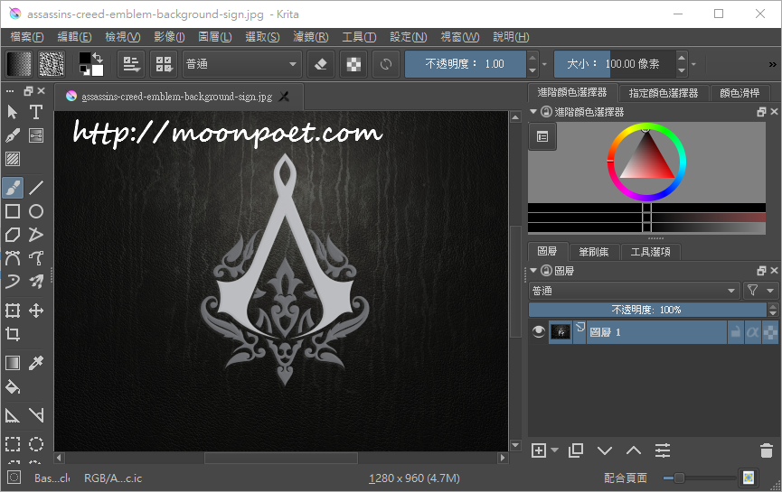Open the layer filter funnel dropdown
The width and height of the screenshot is (782, 492).
tap(759, 291)
